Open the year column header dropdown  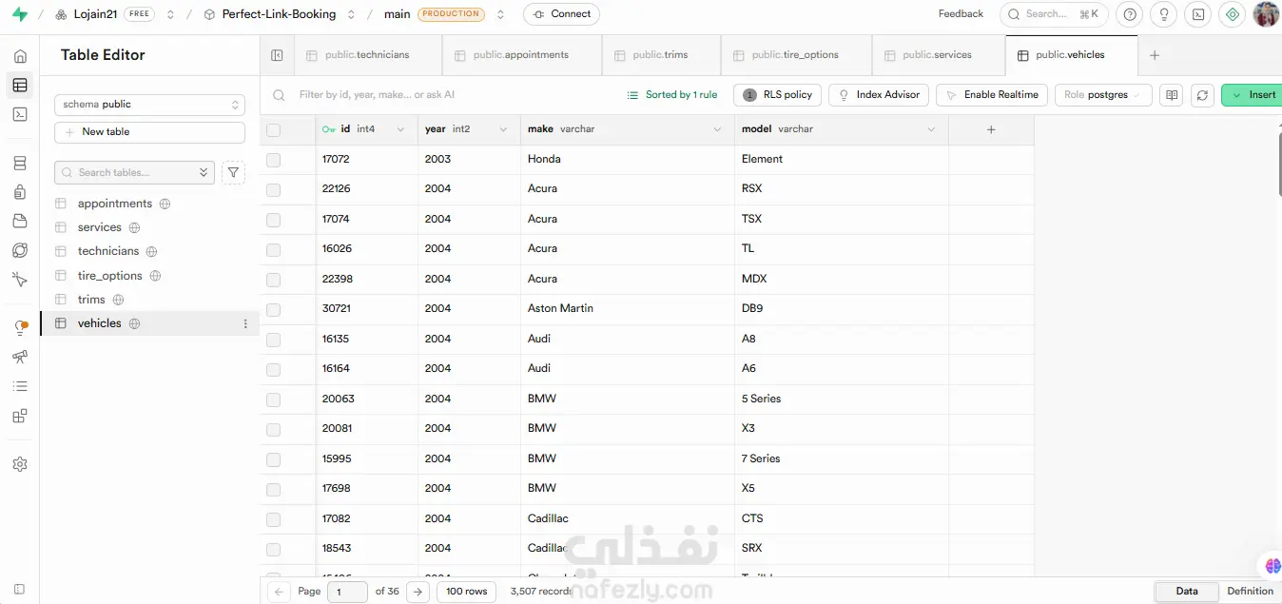(x=503, y=129)
